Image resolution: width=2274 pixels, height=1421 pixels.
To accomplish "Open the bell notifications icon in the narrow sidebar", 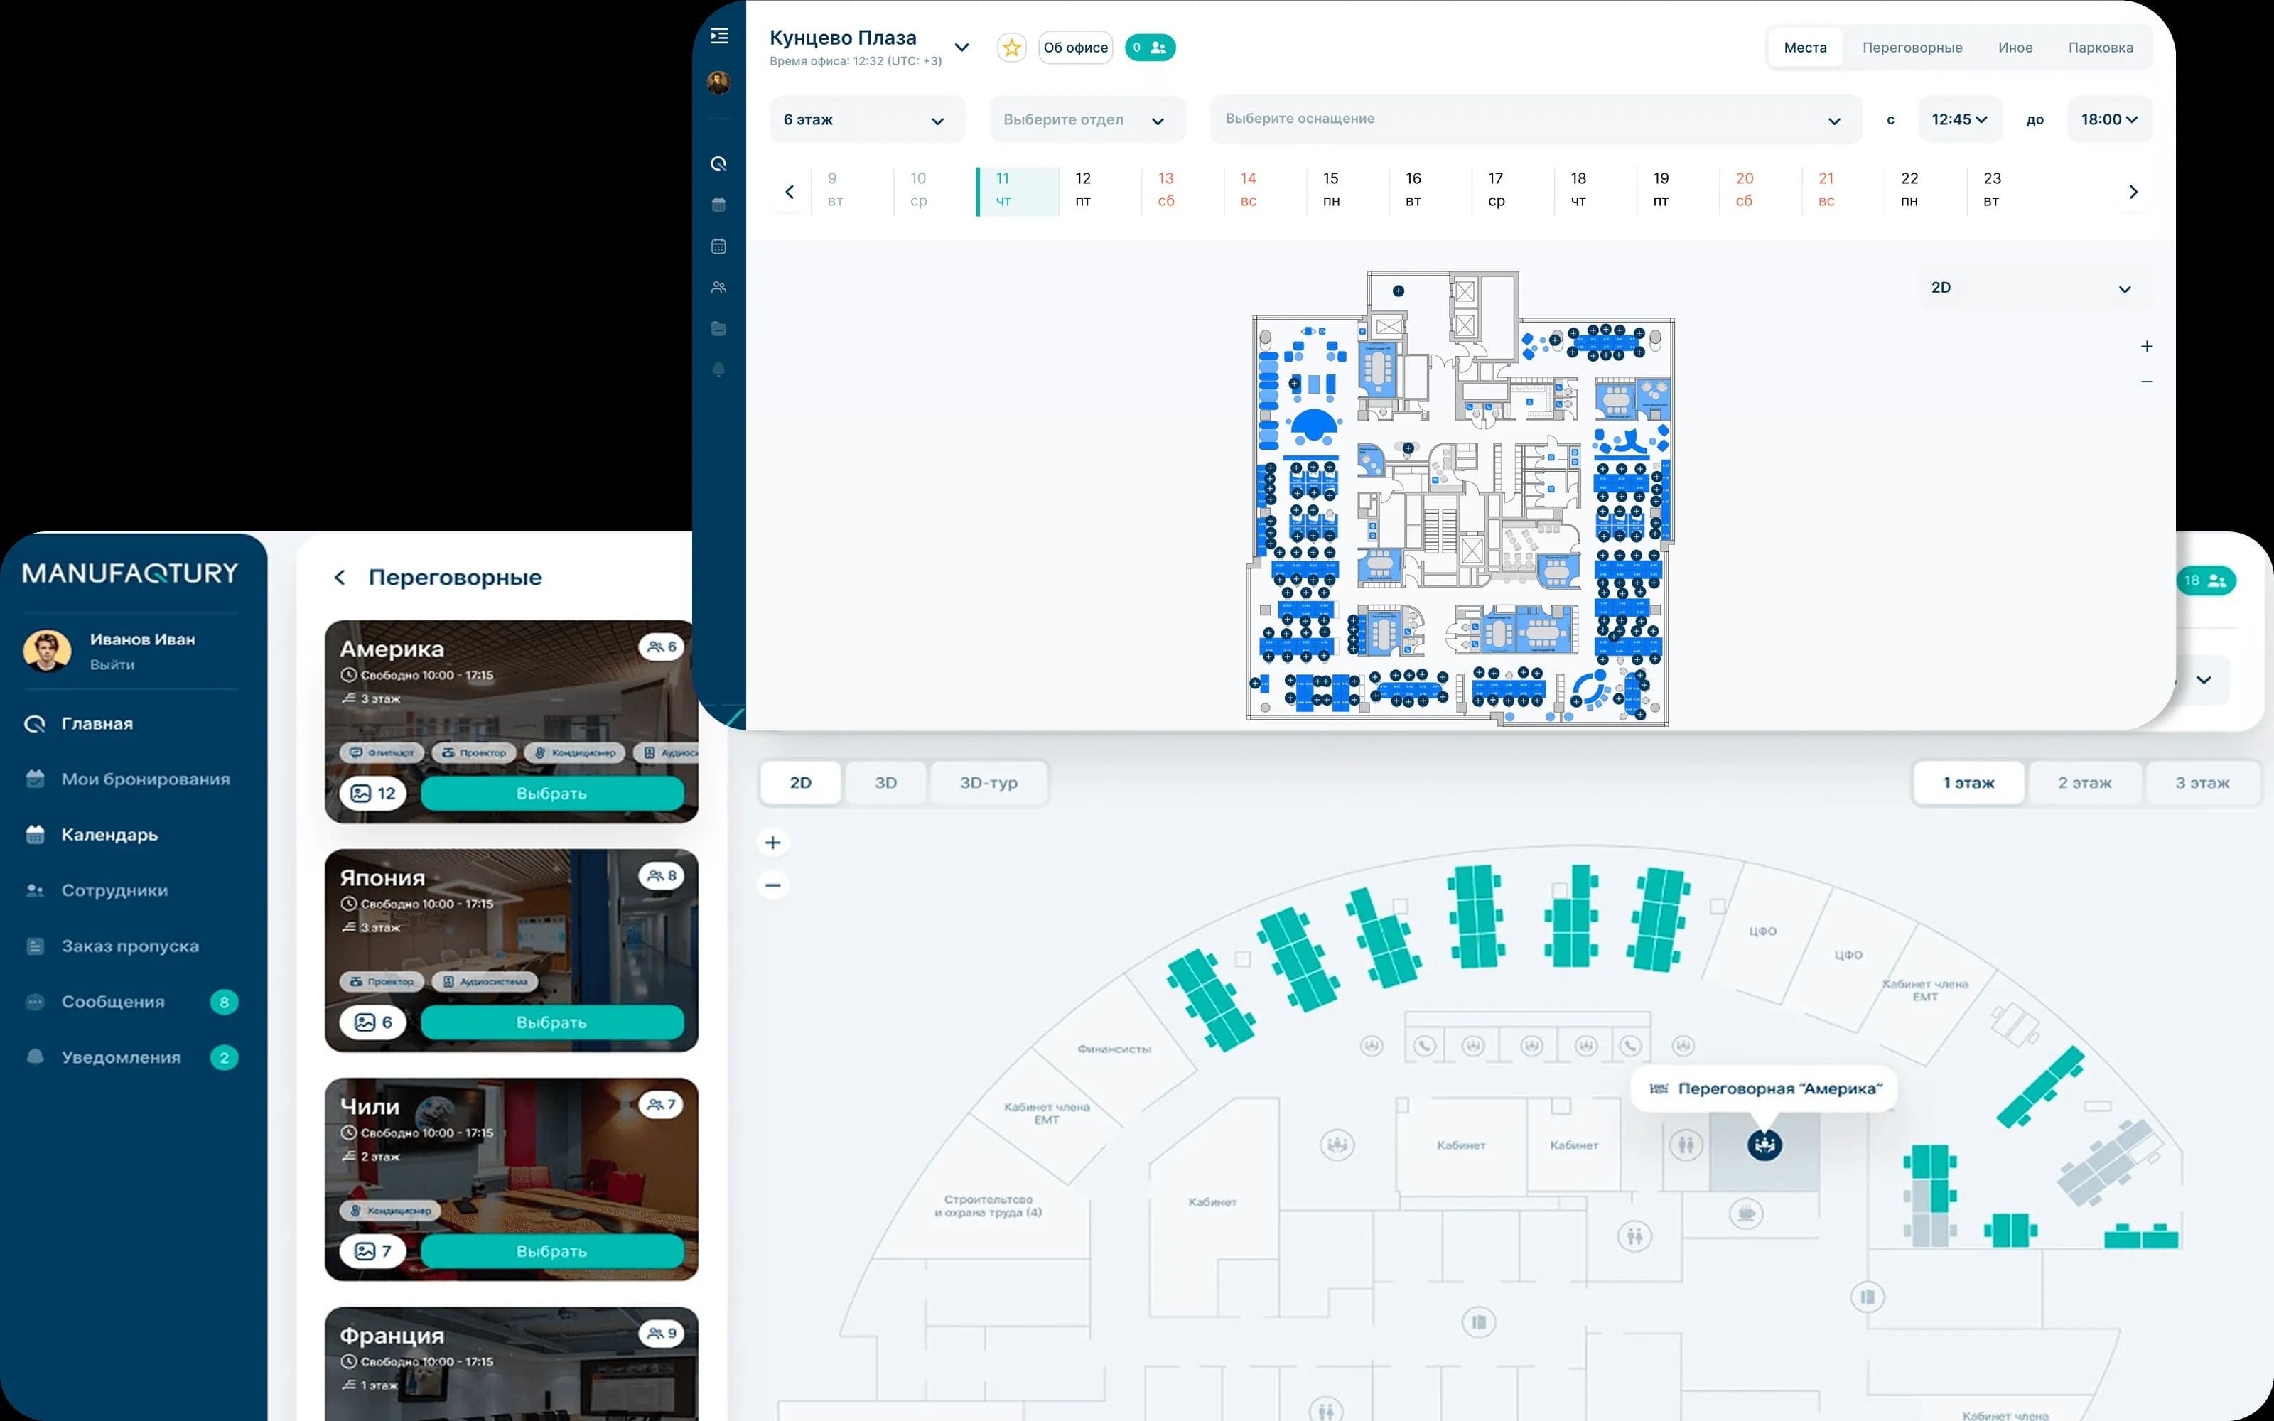I will pos(719,369).
